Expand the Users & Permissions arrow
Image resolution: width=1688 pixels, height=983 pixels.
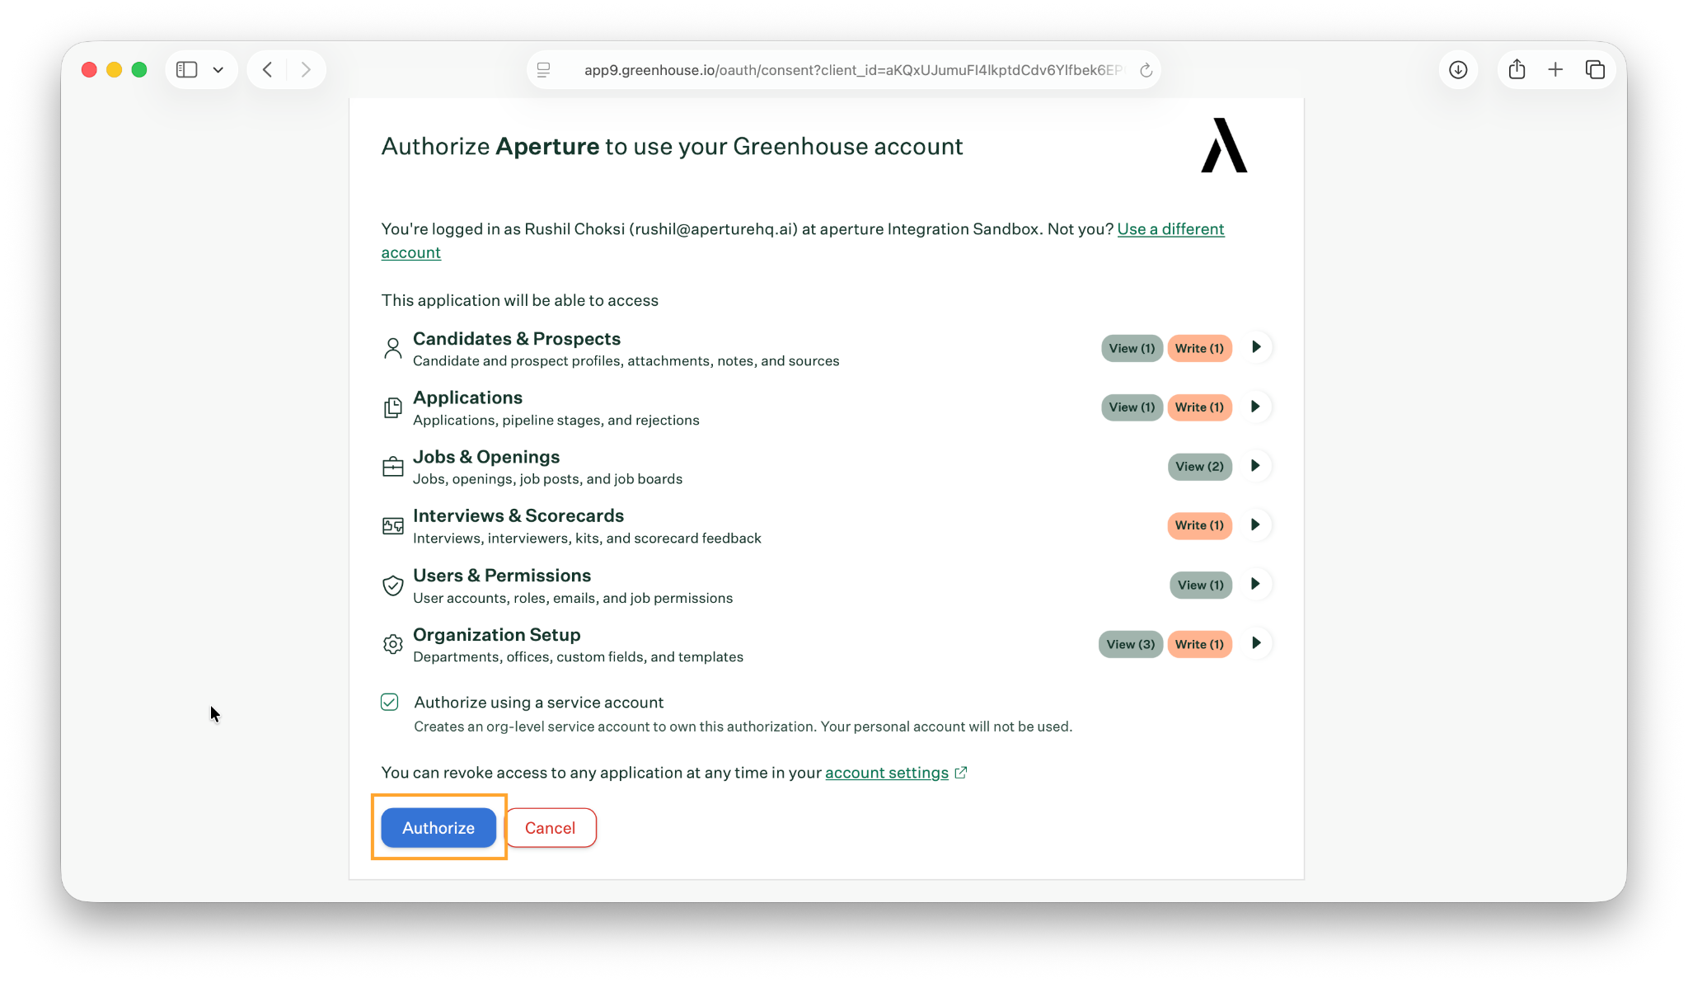click(1256, 584)
